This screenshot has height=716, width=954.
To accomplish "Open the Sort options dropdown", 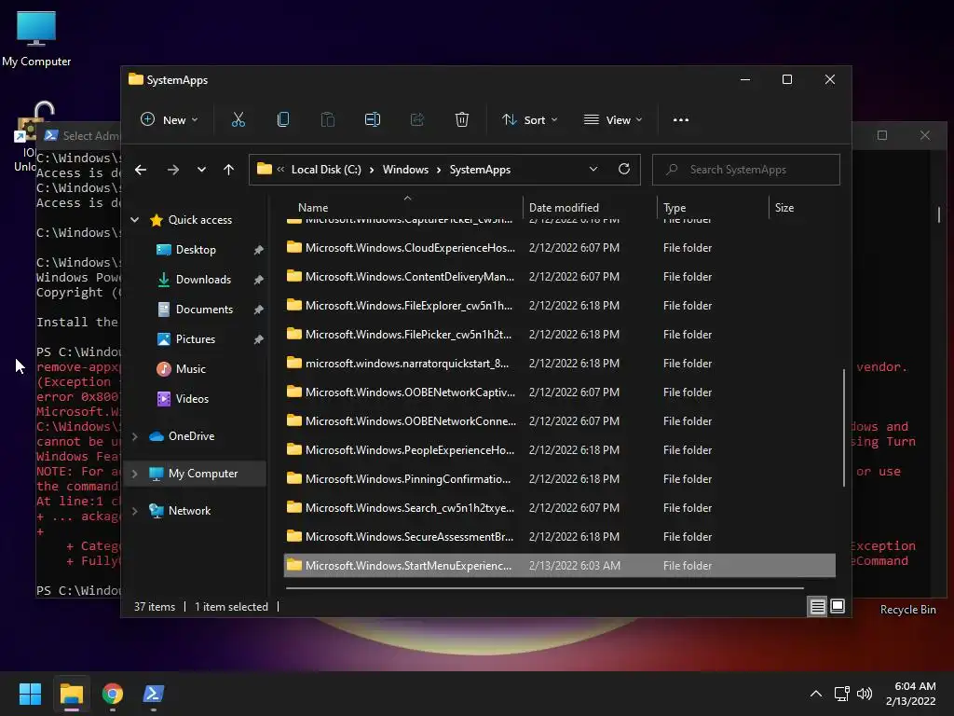I will pyautogui.click(x=529, y=120).
